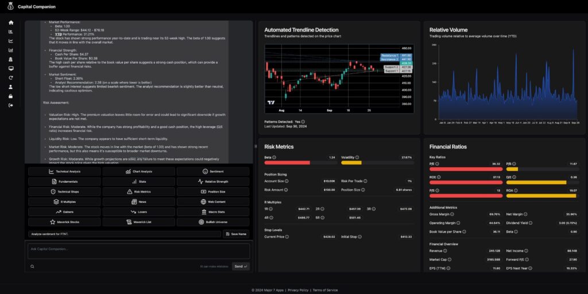This screenshot has width=588, height=294.
Task: Click the info icon beside Patterns Detected
Action: tap(303, 121)
